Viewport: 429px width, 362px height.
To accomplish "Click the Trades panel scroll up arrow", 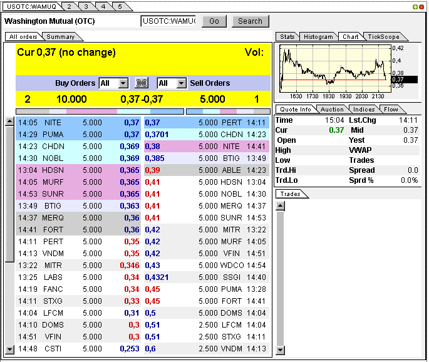I will click(280, 206).
